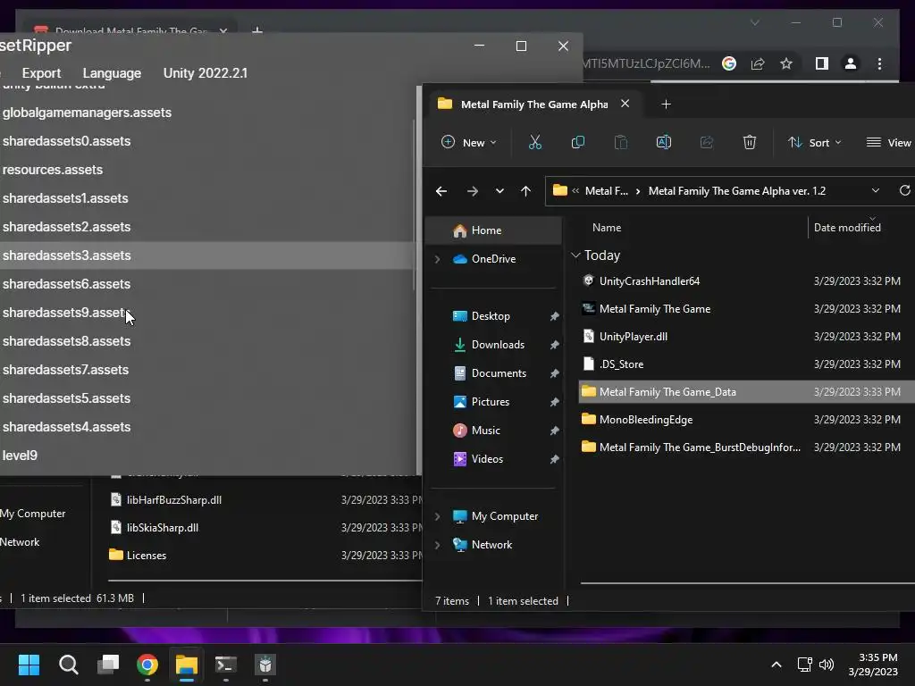Open recent locations dropdown chevron

tap(499, 191)
